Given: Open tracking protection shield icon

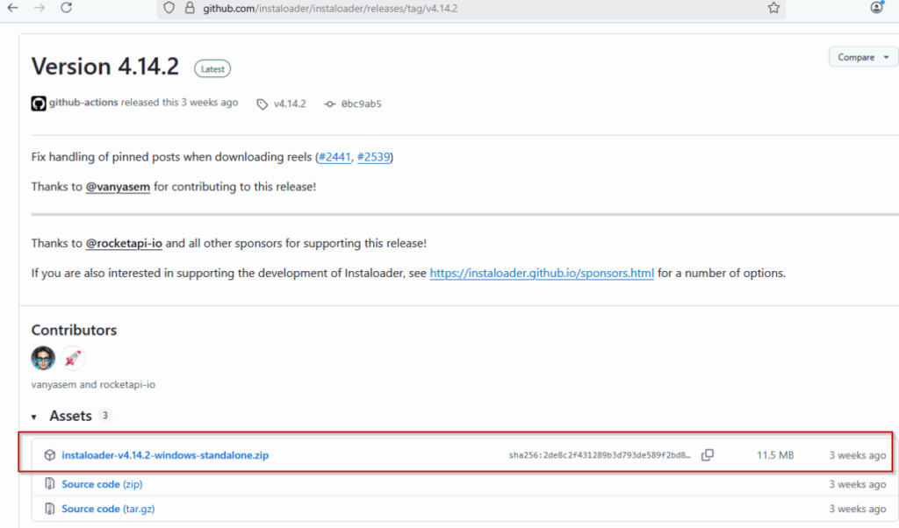Looking at the screenshot, I should click(169, 8).
